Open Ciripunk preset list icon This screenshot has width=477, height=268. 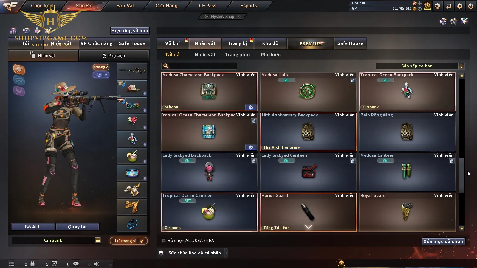click(98, 240)
